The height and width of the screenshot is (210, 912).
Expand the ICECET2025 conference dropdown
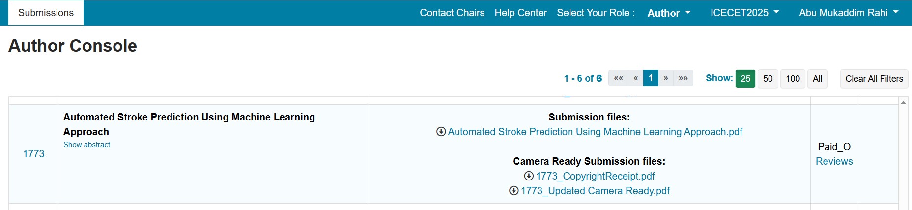(x=744, y=13)
